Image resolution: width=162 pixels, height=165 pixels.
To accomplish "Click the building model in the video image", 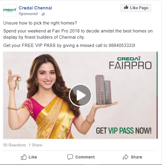I will 104,90.
